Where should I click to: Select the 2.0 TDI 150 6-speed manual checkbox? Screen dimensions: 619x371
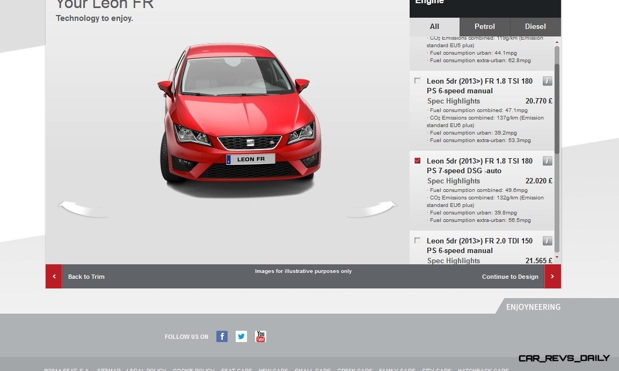pyautogui.click(x=417, y=241)
